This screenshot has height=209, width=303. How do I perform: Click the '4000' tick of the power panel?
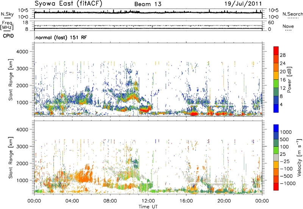point(22,52)
